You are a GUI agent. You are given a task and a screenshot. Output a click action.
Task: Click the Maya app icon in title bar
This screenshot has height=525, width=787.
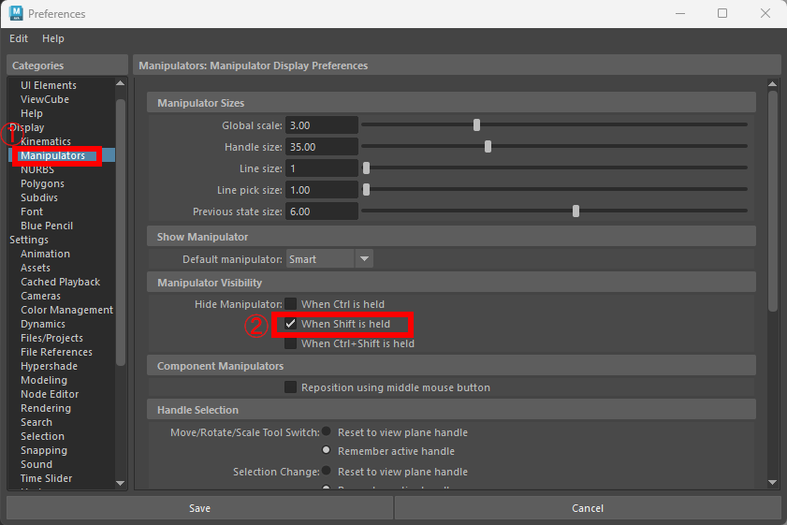[x=15, y=14]
